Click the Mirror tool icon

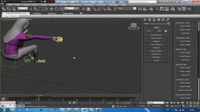click(x=140, y=9)
